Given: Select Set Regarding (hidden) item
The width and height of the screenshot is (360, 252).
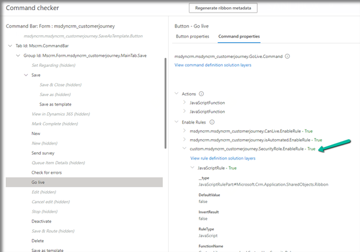Looking at the screenshot, I should pyautogui.click(x=53, y=65).
